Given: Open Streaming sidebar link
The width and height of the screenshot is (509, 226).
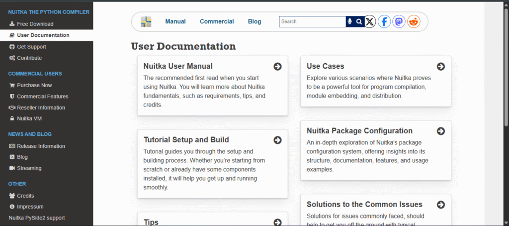Looking at the screenshot, I should [x=29, y=168].
